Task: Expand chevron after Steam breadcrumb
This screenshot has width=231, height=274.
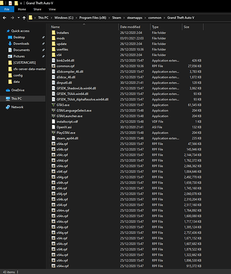Action: click(x=124, y=18)
